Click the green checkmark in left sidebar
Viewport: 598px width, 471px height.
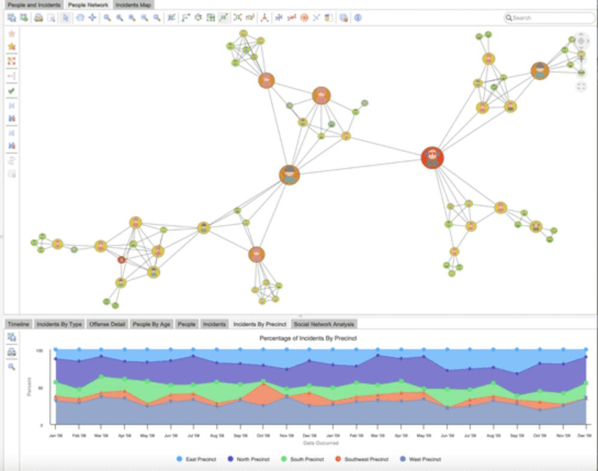pyautogui.click(x=11, y=91)
